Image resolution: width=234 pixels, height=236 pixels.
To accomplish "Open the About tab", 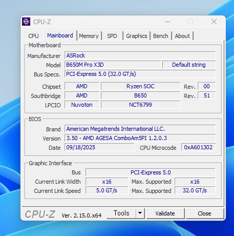I will 182,36.
